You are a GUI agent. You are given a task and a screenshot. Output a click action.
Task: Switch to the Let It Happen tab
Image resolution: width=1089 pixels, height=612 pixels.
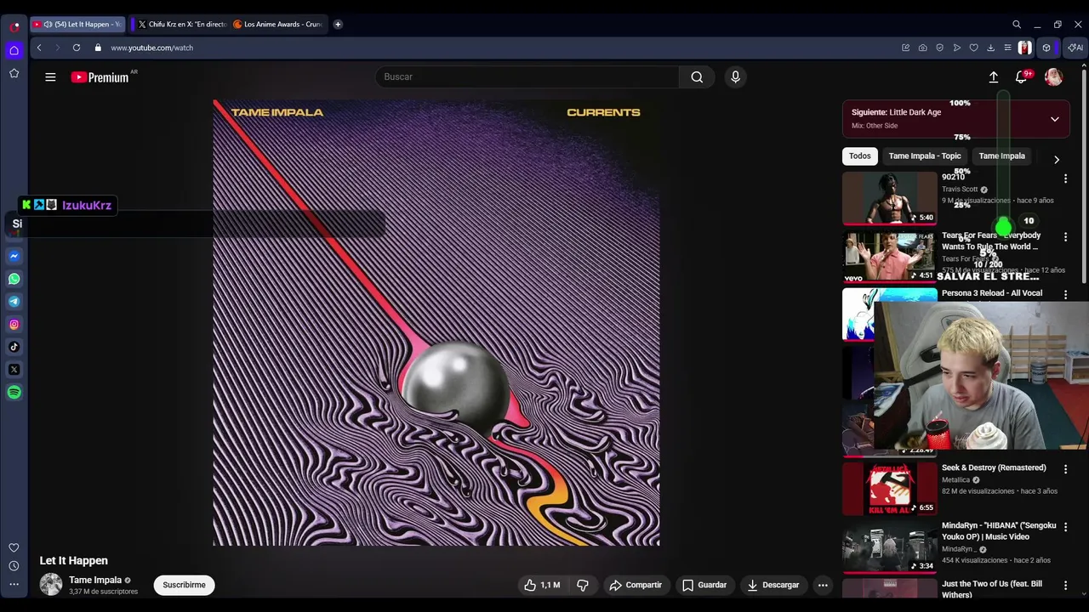point(77,25)
